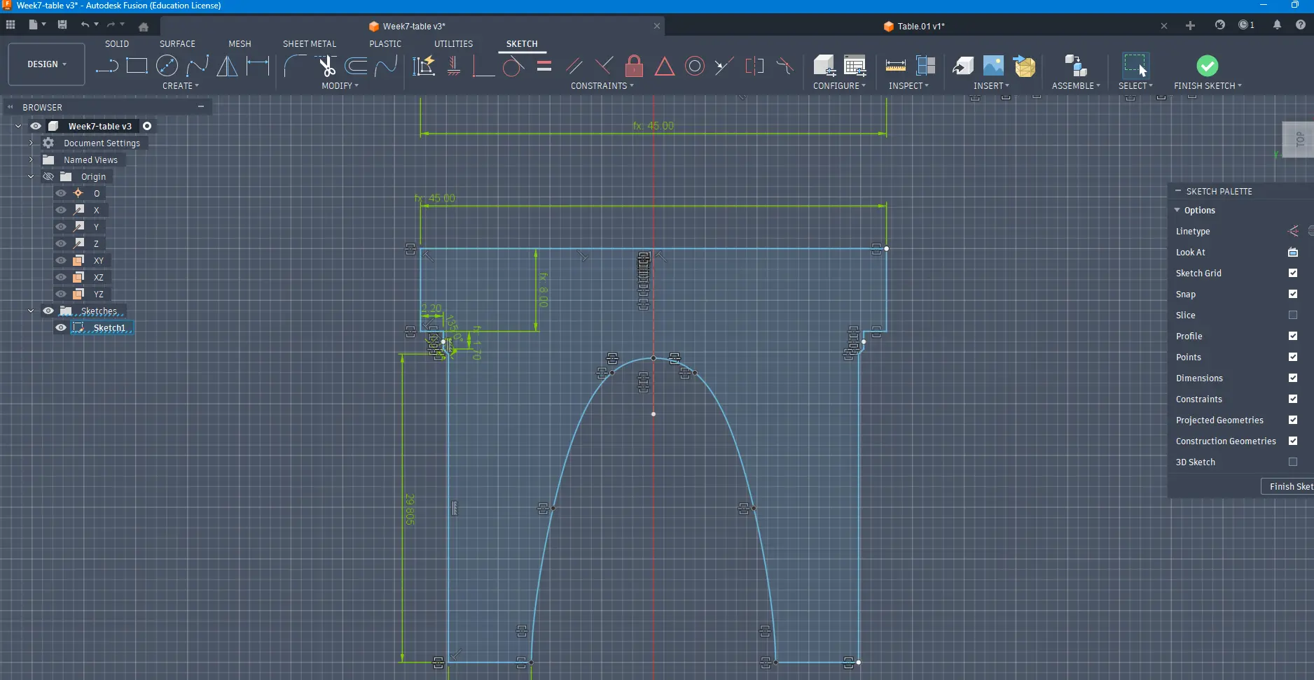
Task: Open the Measure tool
Action: point(895,66)
